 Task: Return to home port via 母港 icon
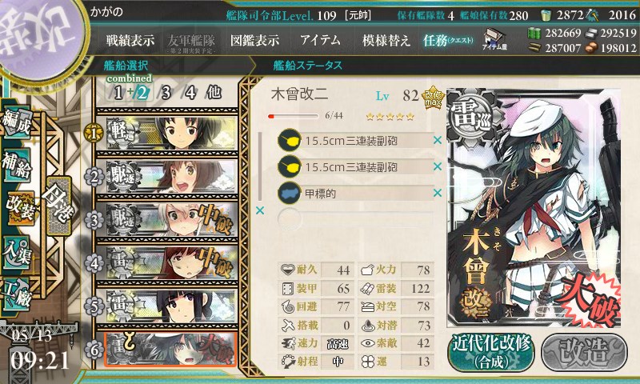tap(59, 206)
